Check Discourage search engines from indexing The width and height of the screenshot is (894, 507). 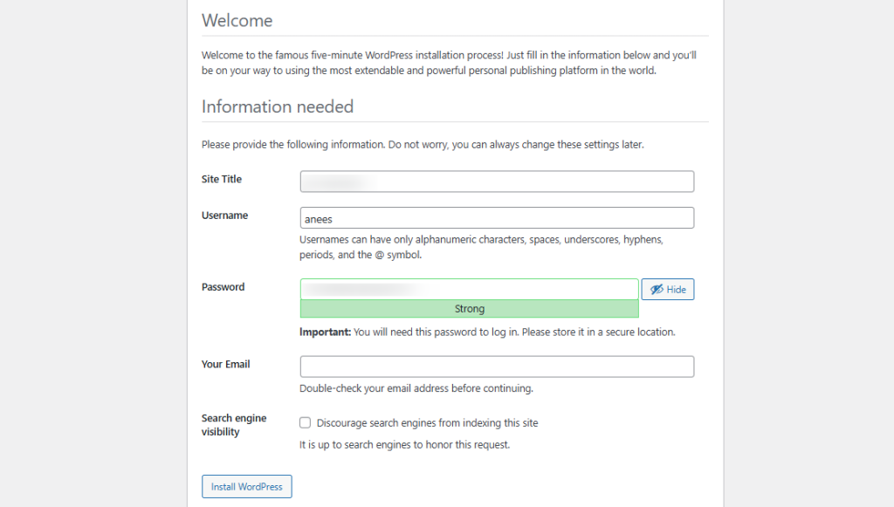point(305,422)
